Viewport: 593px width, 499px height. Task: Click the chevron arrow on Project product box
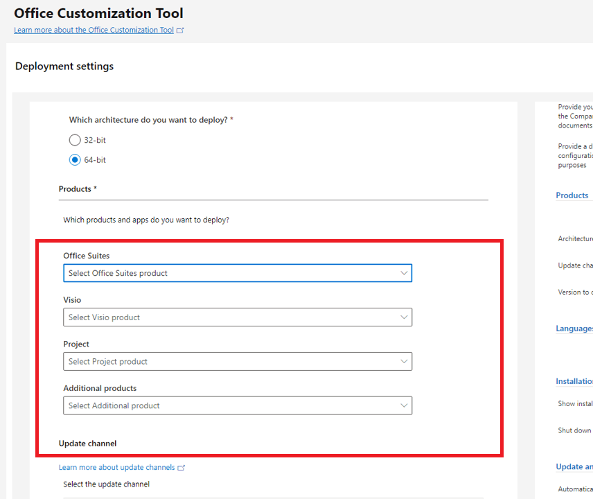pyautogui.click(x=404, y=362)
